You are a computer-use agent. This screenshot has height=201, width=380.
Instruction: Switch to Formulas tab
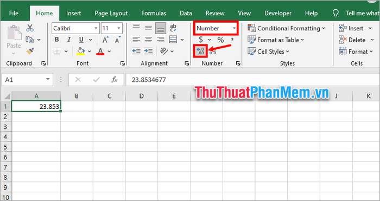154,13
